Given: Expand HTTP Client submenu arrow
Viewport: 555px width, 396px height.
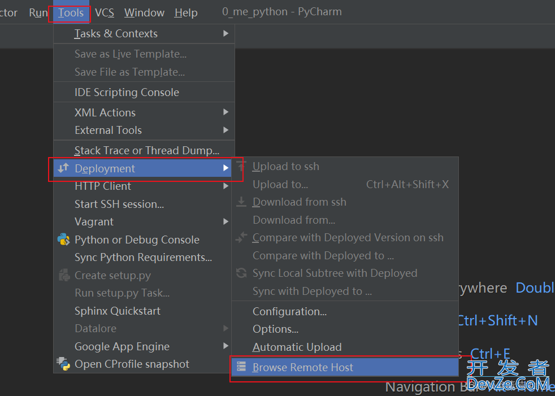Looking at the screenshot, I should pos(226,186).
